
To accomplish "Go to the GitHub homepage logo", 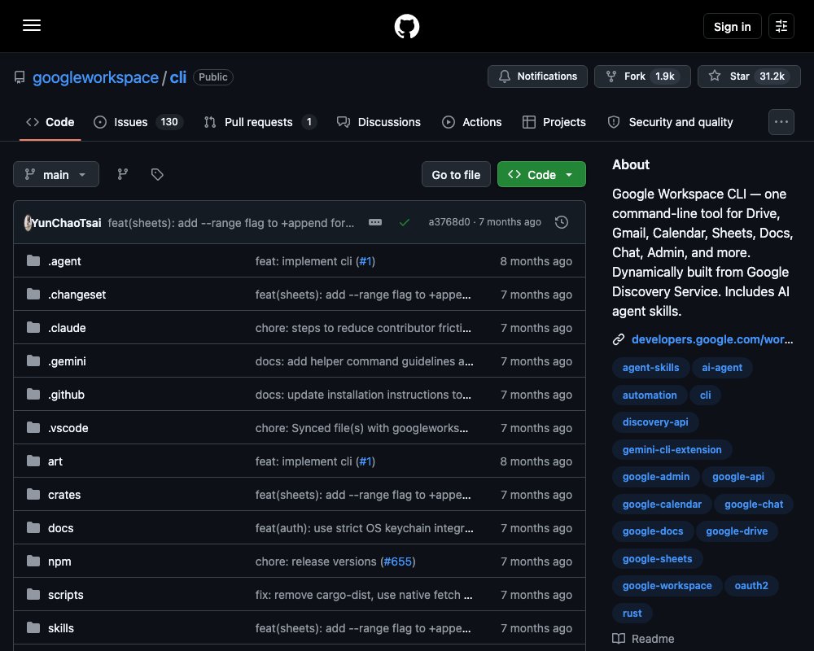I will [x=406, y=26].
